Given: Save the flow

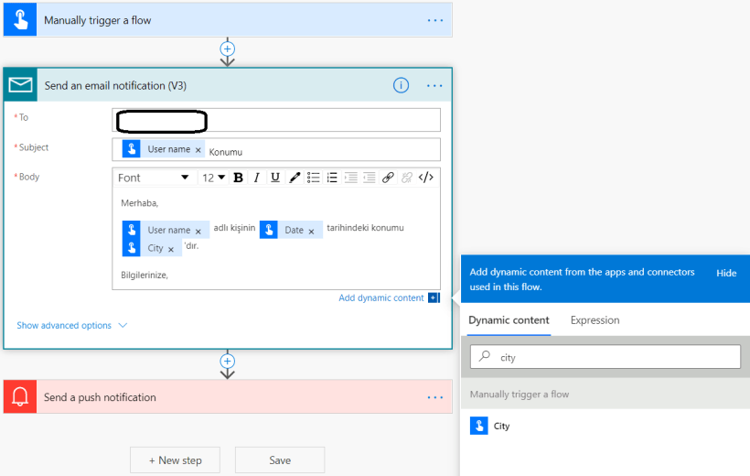Looking at the screenshot, I should [280, 460].
